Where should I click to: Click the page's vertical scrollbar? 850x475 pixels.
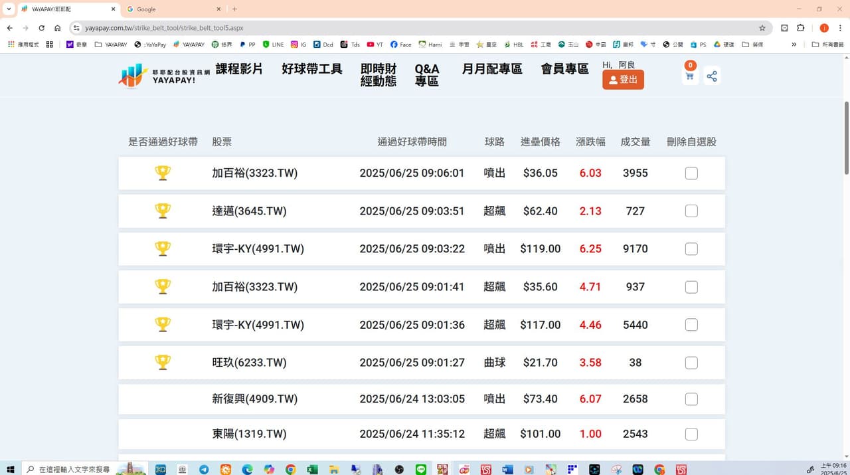pyautogui.click(x=846, y=138)
